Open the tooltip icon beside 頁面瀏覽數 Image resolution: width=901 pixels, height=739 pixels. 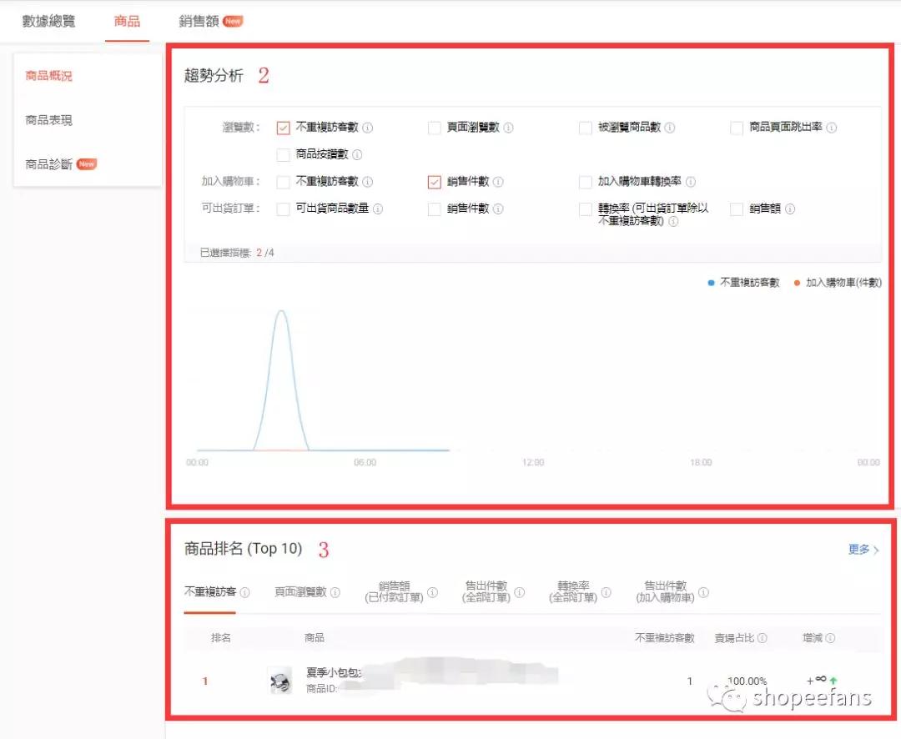(x=511, y=127)
